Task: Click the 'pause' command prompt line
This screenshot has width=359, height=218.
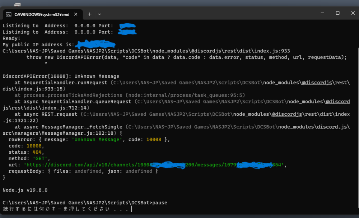Action: 85,203
